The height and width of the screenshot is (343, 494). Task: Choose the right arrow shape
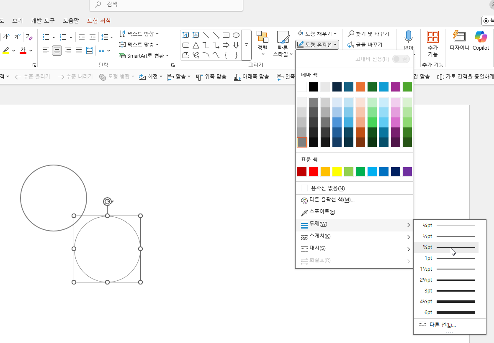tap(226, 45)
